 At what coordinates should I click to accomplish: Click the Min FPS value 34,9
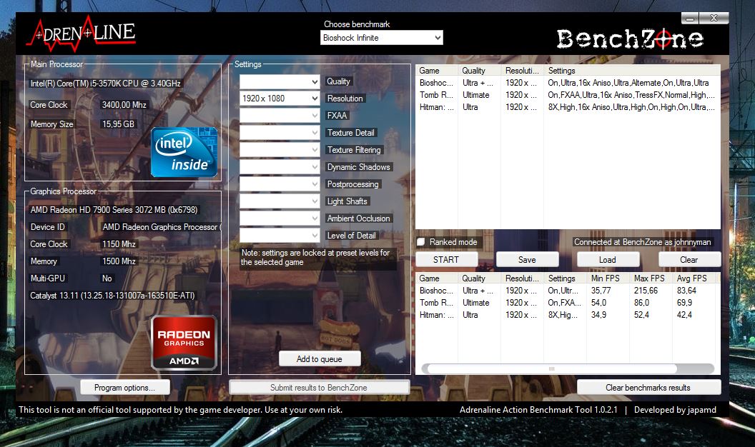[x=598, y=315]
